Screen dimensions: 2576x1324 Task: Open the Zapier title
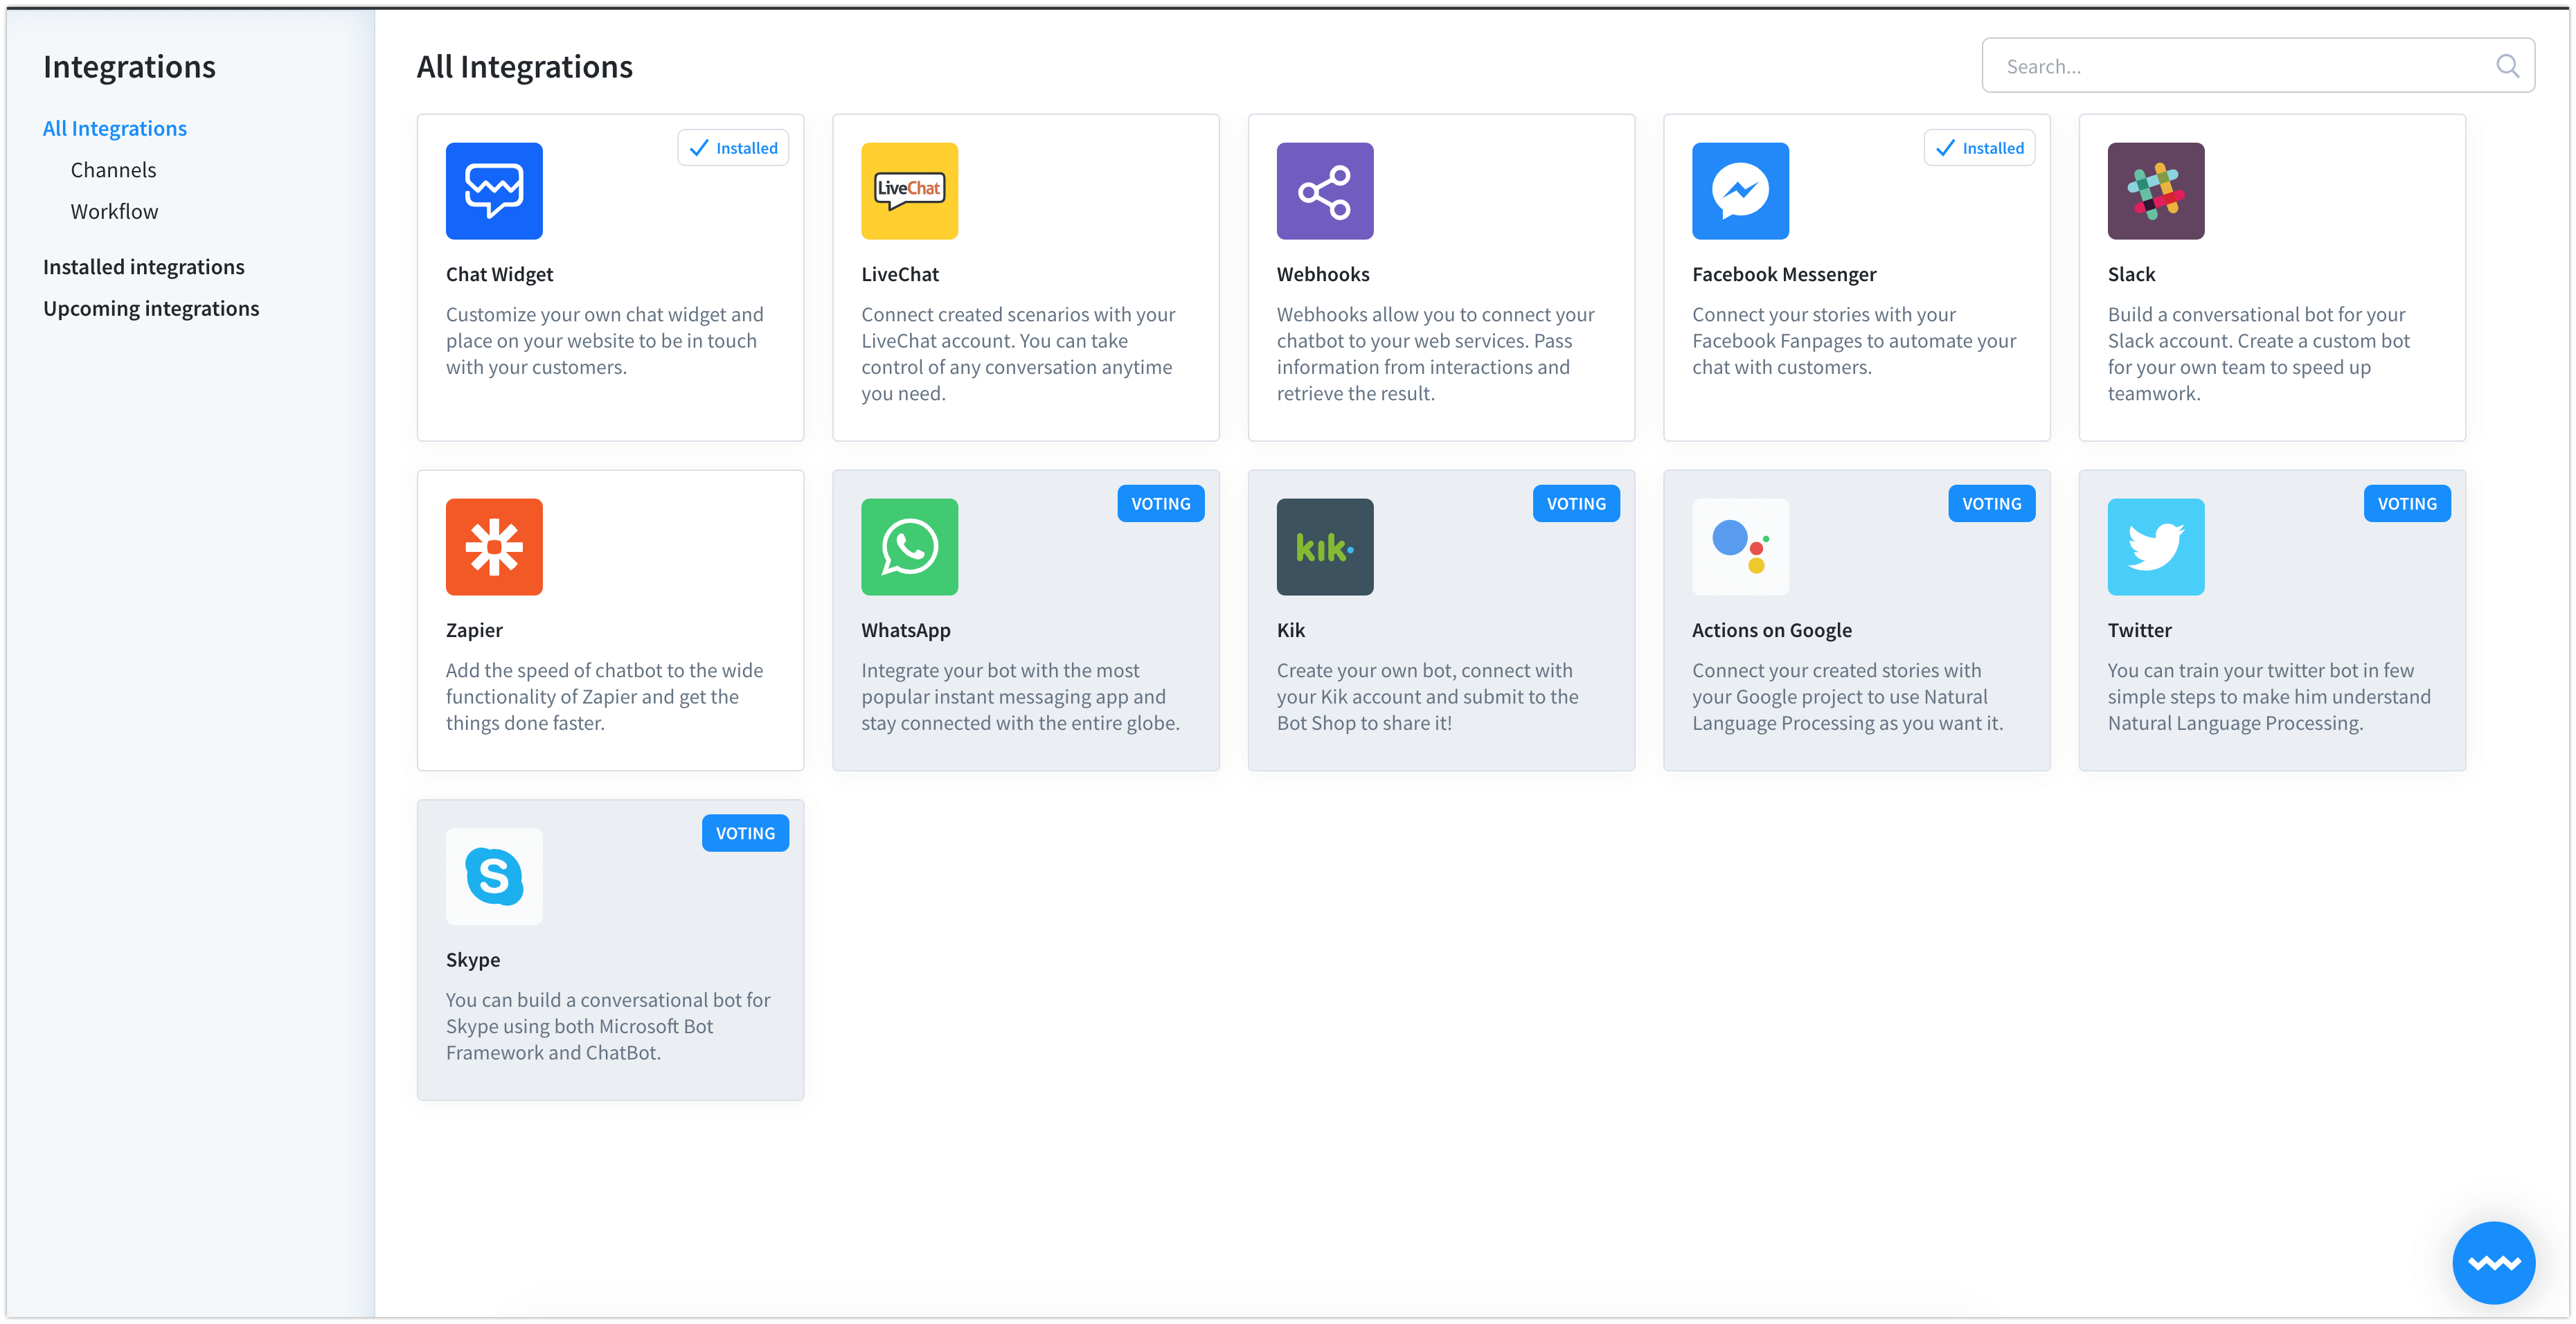tap(474, 630)
